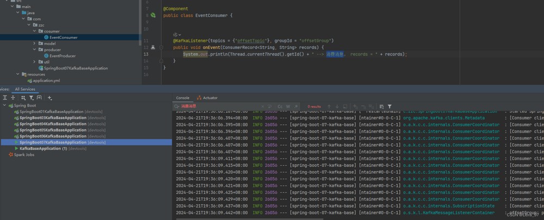The height and width of the screenshot is (220, 544).
Task: Select SpringBoot05KafkaBaseApplication service
Action: (x=53, y=130)
